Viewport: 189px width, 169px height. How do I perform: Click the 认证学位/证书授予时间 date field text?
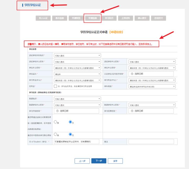point(139,74)
